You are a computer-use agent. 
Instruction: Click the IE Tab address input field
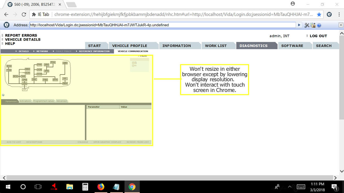(x=162, y=25)
